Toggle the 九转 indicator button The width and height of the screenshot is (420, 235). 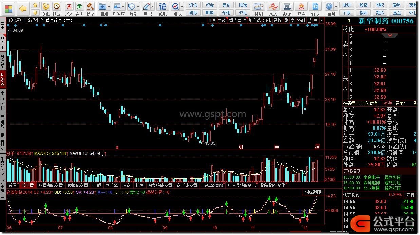click(x=222, y=20)
